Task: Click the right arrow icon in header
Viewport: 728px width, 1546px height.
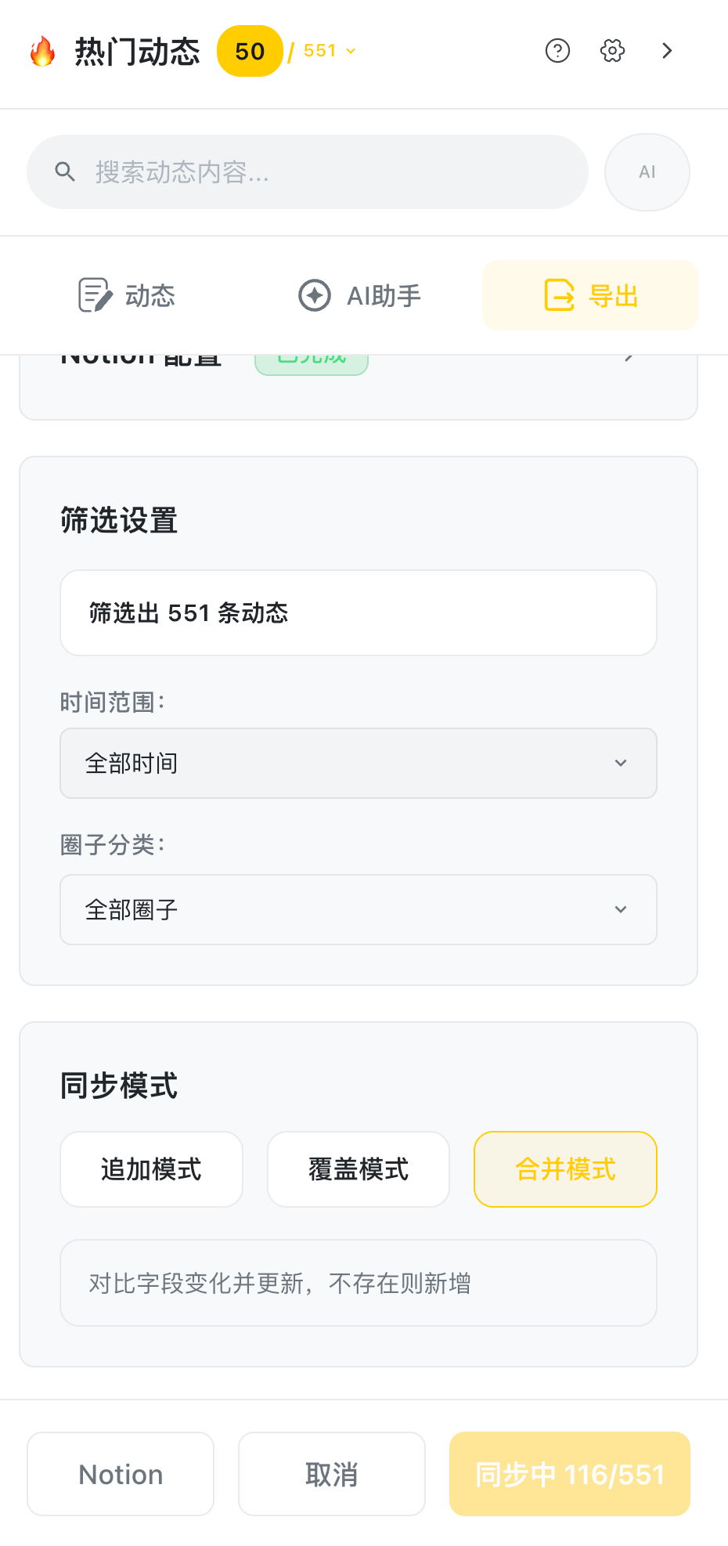Action: pyautogui.click(x=667, y=51)
